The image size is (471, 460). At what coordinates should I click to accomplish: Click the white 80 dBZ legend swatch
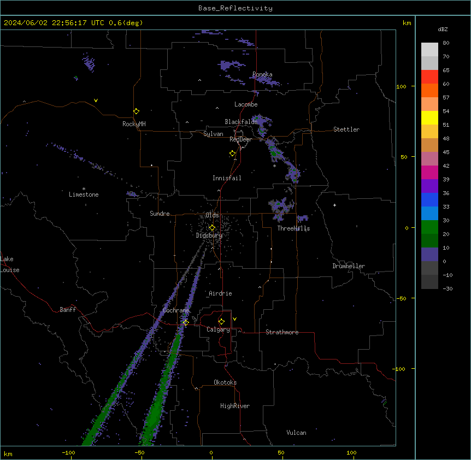coord(429,50)
